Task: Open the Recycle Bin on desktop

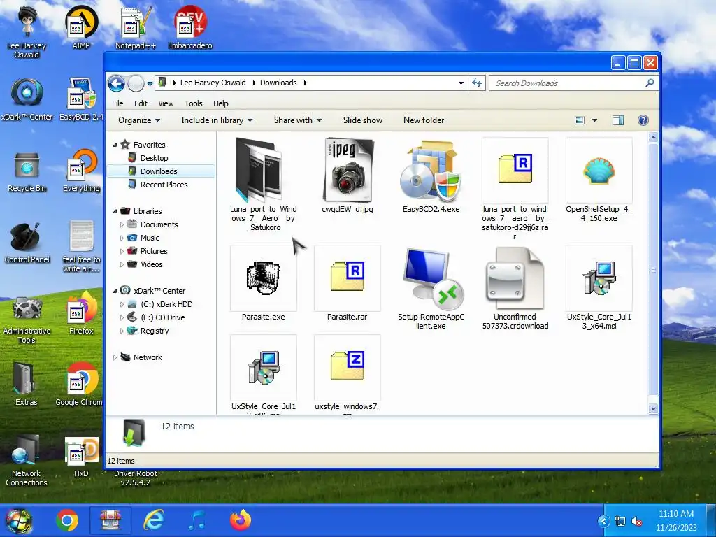Action: [x=27, y=172]
